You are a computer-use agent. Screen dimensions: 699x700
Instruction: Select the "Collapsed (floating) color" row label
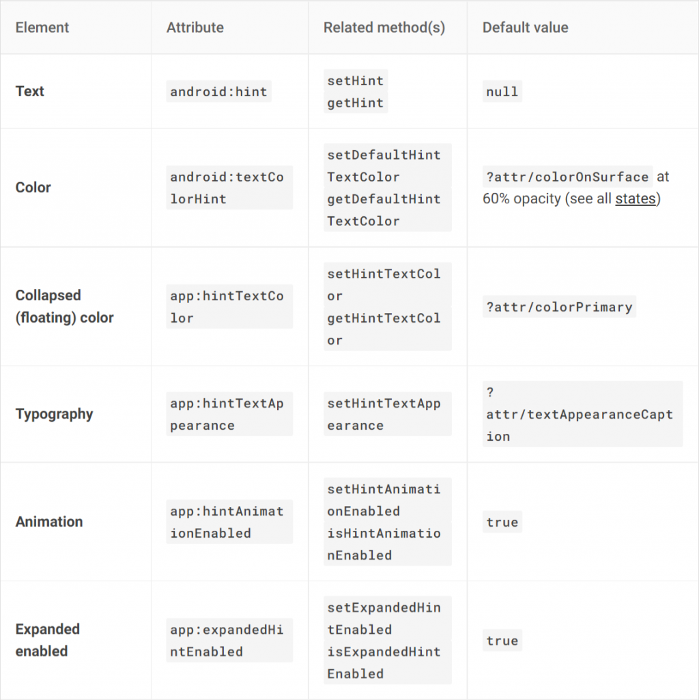coord(64,306)
